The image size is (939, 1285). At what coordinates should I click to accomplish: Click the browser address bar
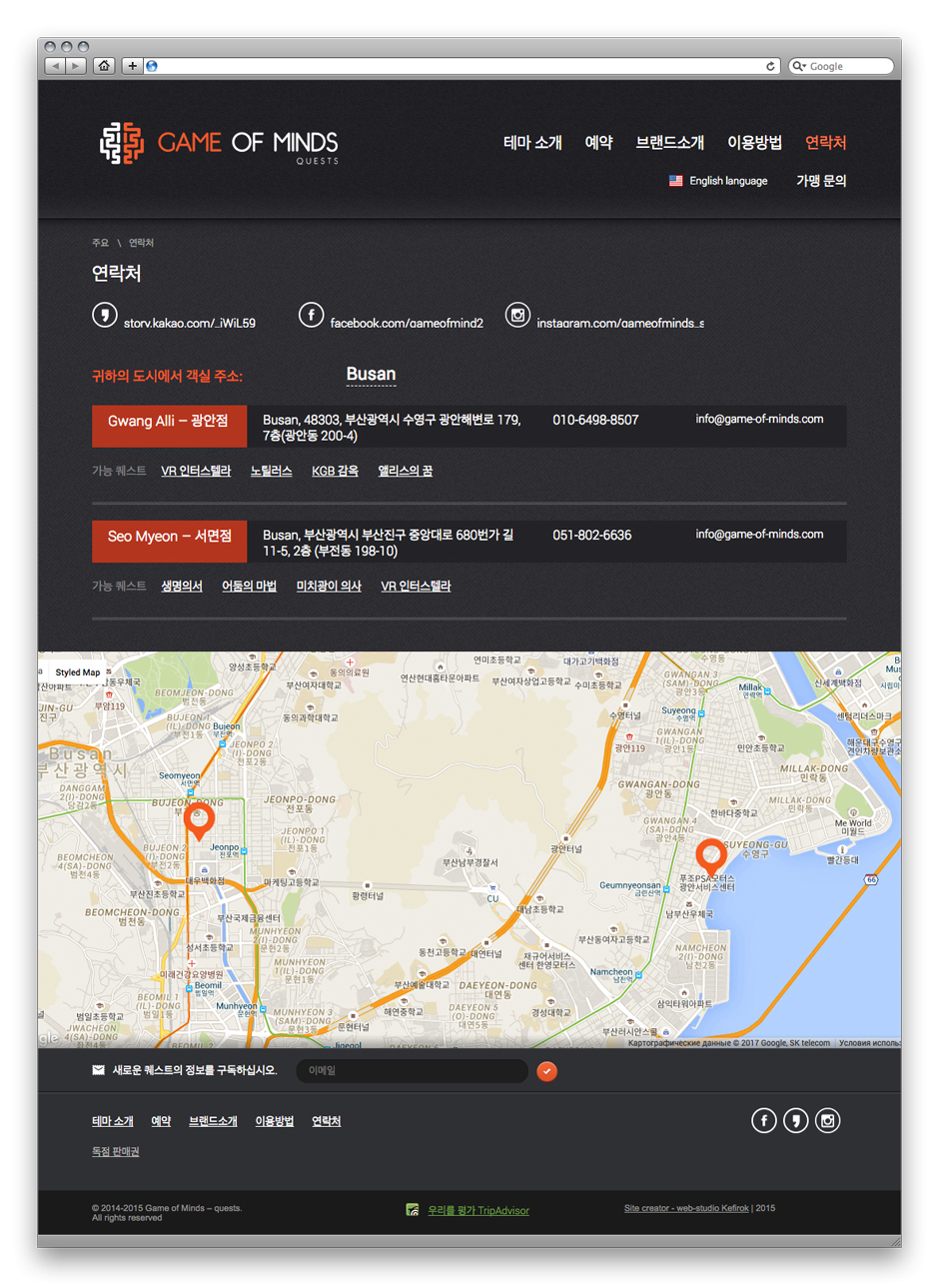point(461,66)
